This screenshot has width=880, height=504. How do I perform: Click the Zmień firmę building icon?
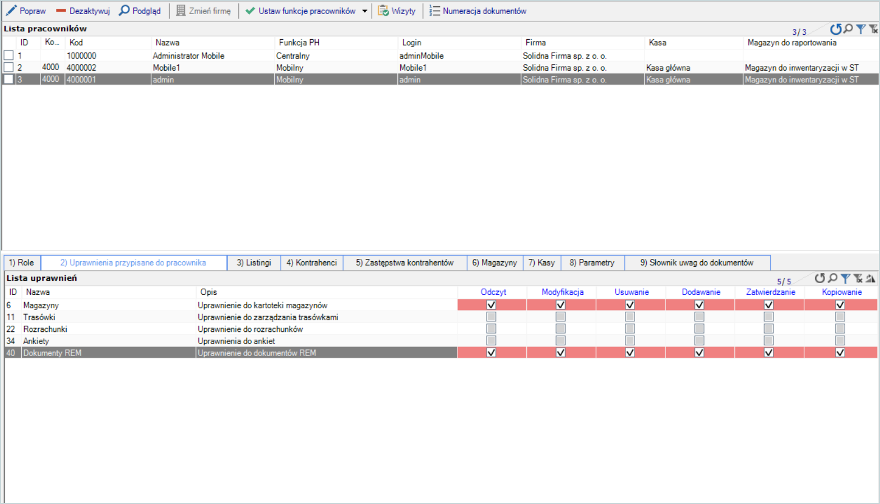pyautogui.click(x=180, y=11)
